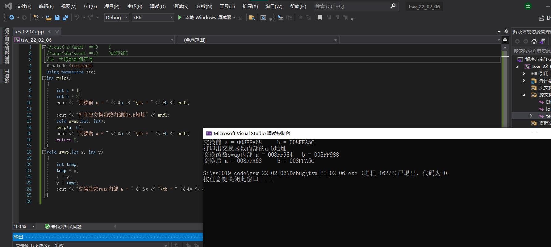Click the Save All icon
Screen dimensions: 551x247
(x=65, y=18)
